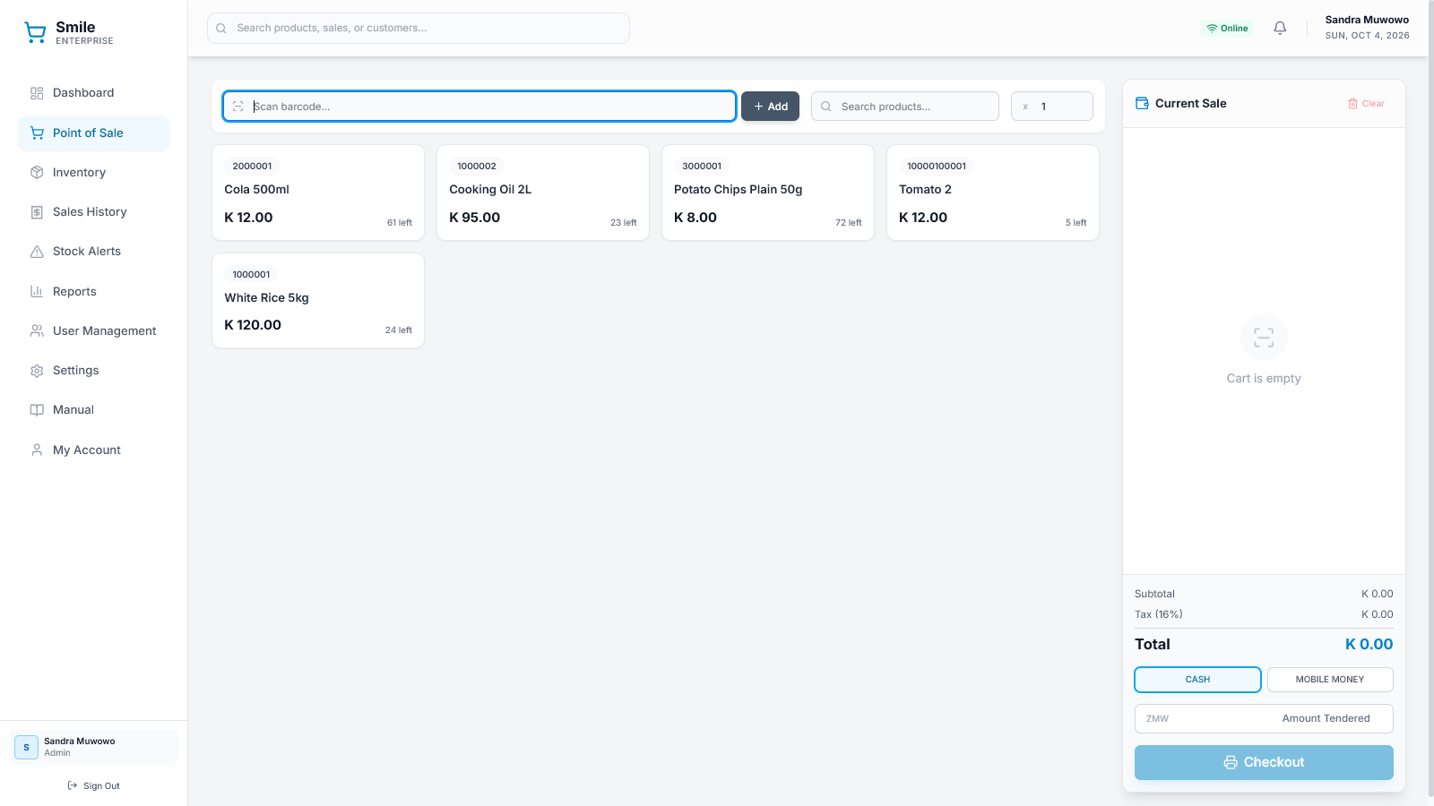
Task: Click the Add barcode button
Action: click(770, 107)
